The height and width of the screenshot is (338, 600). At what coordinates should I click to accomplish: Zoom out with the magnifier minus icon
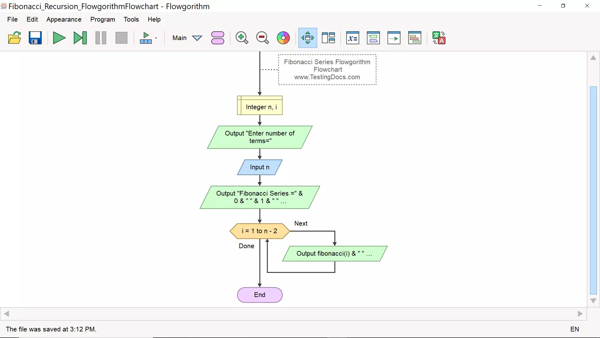(262, 38)
